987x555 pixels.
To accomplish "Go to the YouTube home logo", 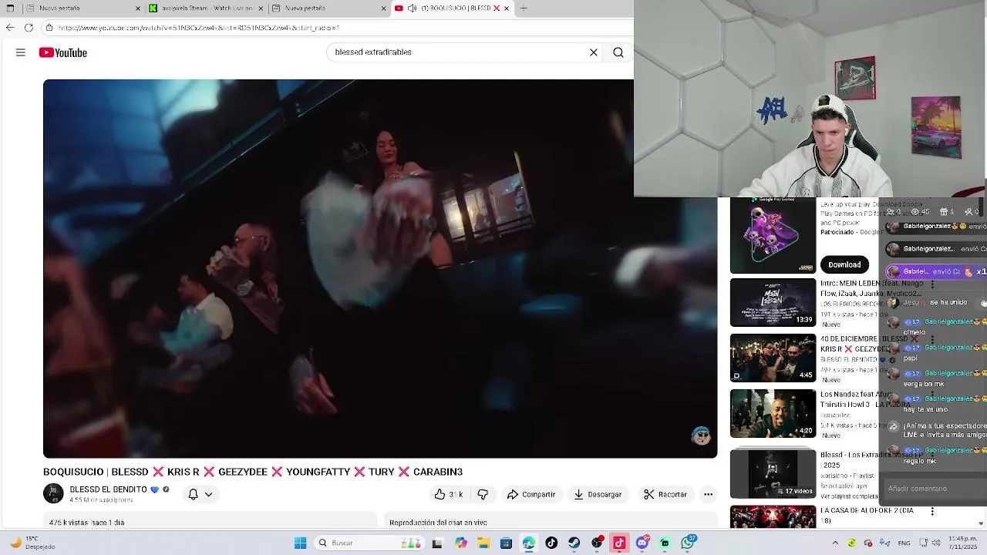I will pyautogui.click(x=63, y=52).
